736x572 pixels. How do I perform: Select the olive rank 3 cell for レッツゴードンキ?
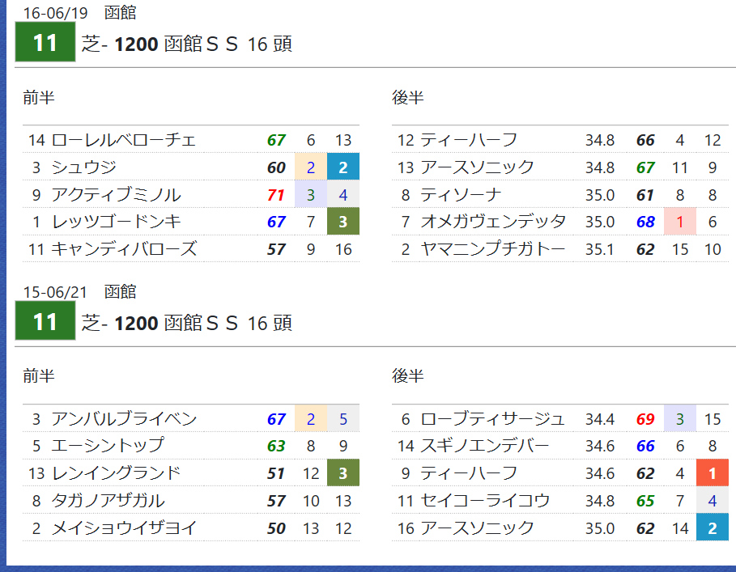(343, 222)
